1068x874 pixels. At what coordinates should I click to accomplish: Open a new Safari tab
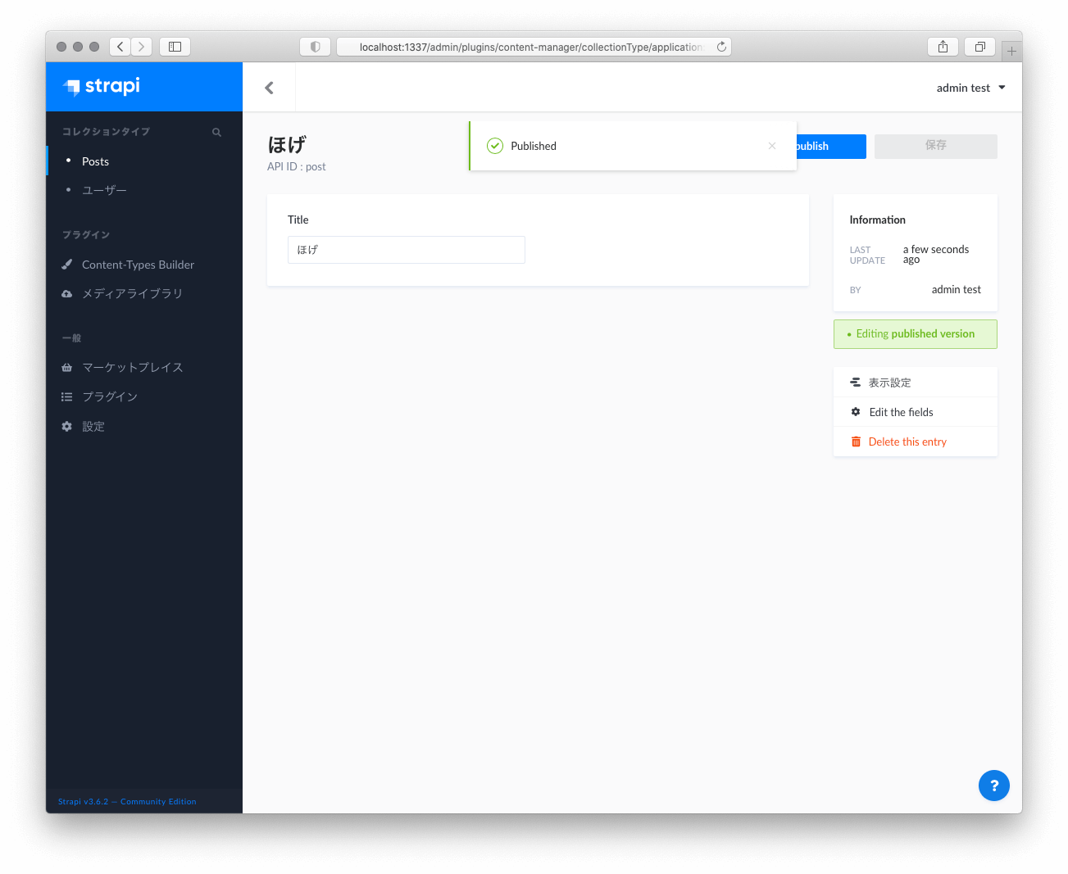[1011, 51]
